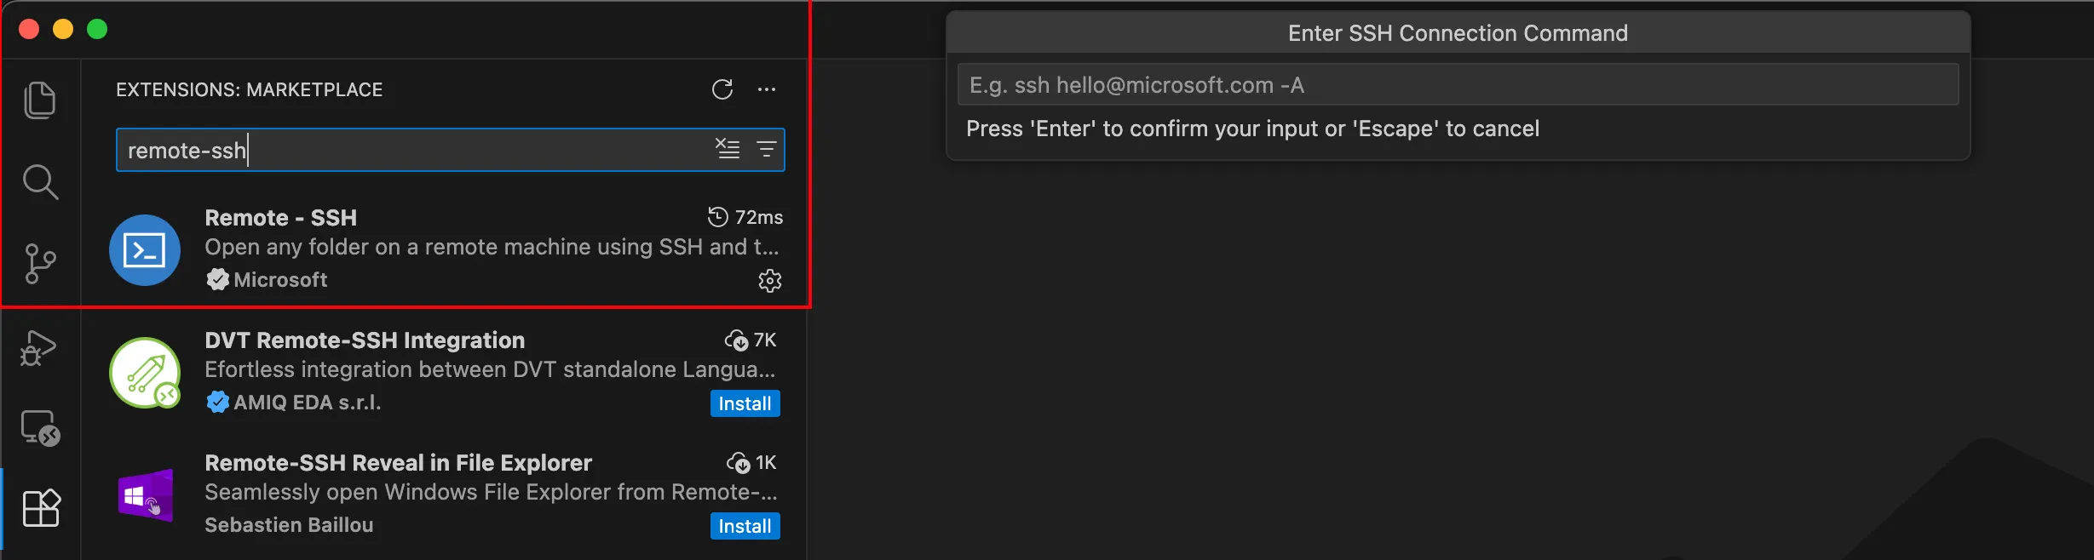Open extensions views and more actions menu

[767, 89]
